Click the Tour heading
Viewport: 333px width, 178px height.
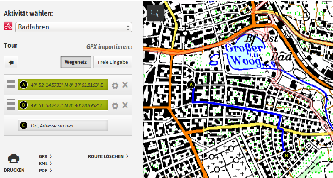11,45
